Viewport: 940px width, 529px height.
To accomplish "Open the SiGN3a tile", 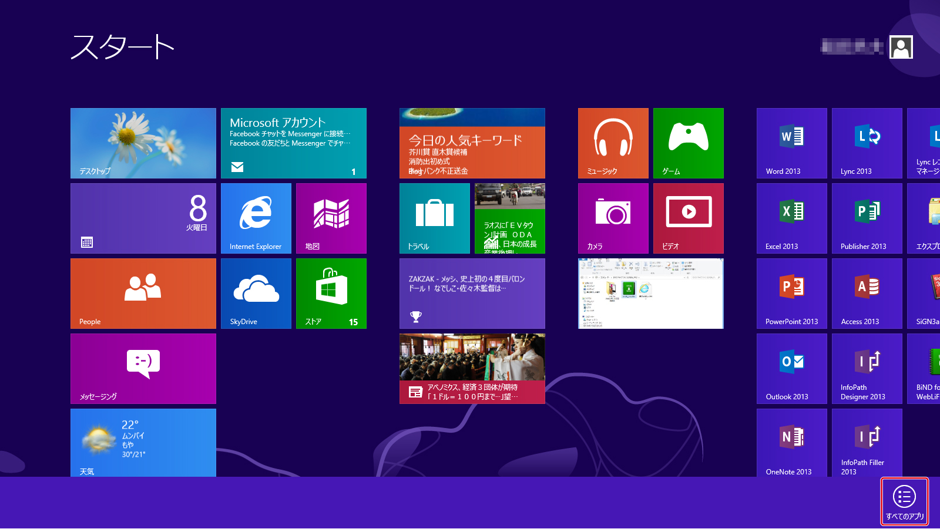I will [924, 294].
